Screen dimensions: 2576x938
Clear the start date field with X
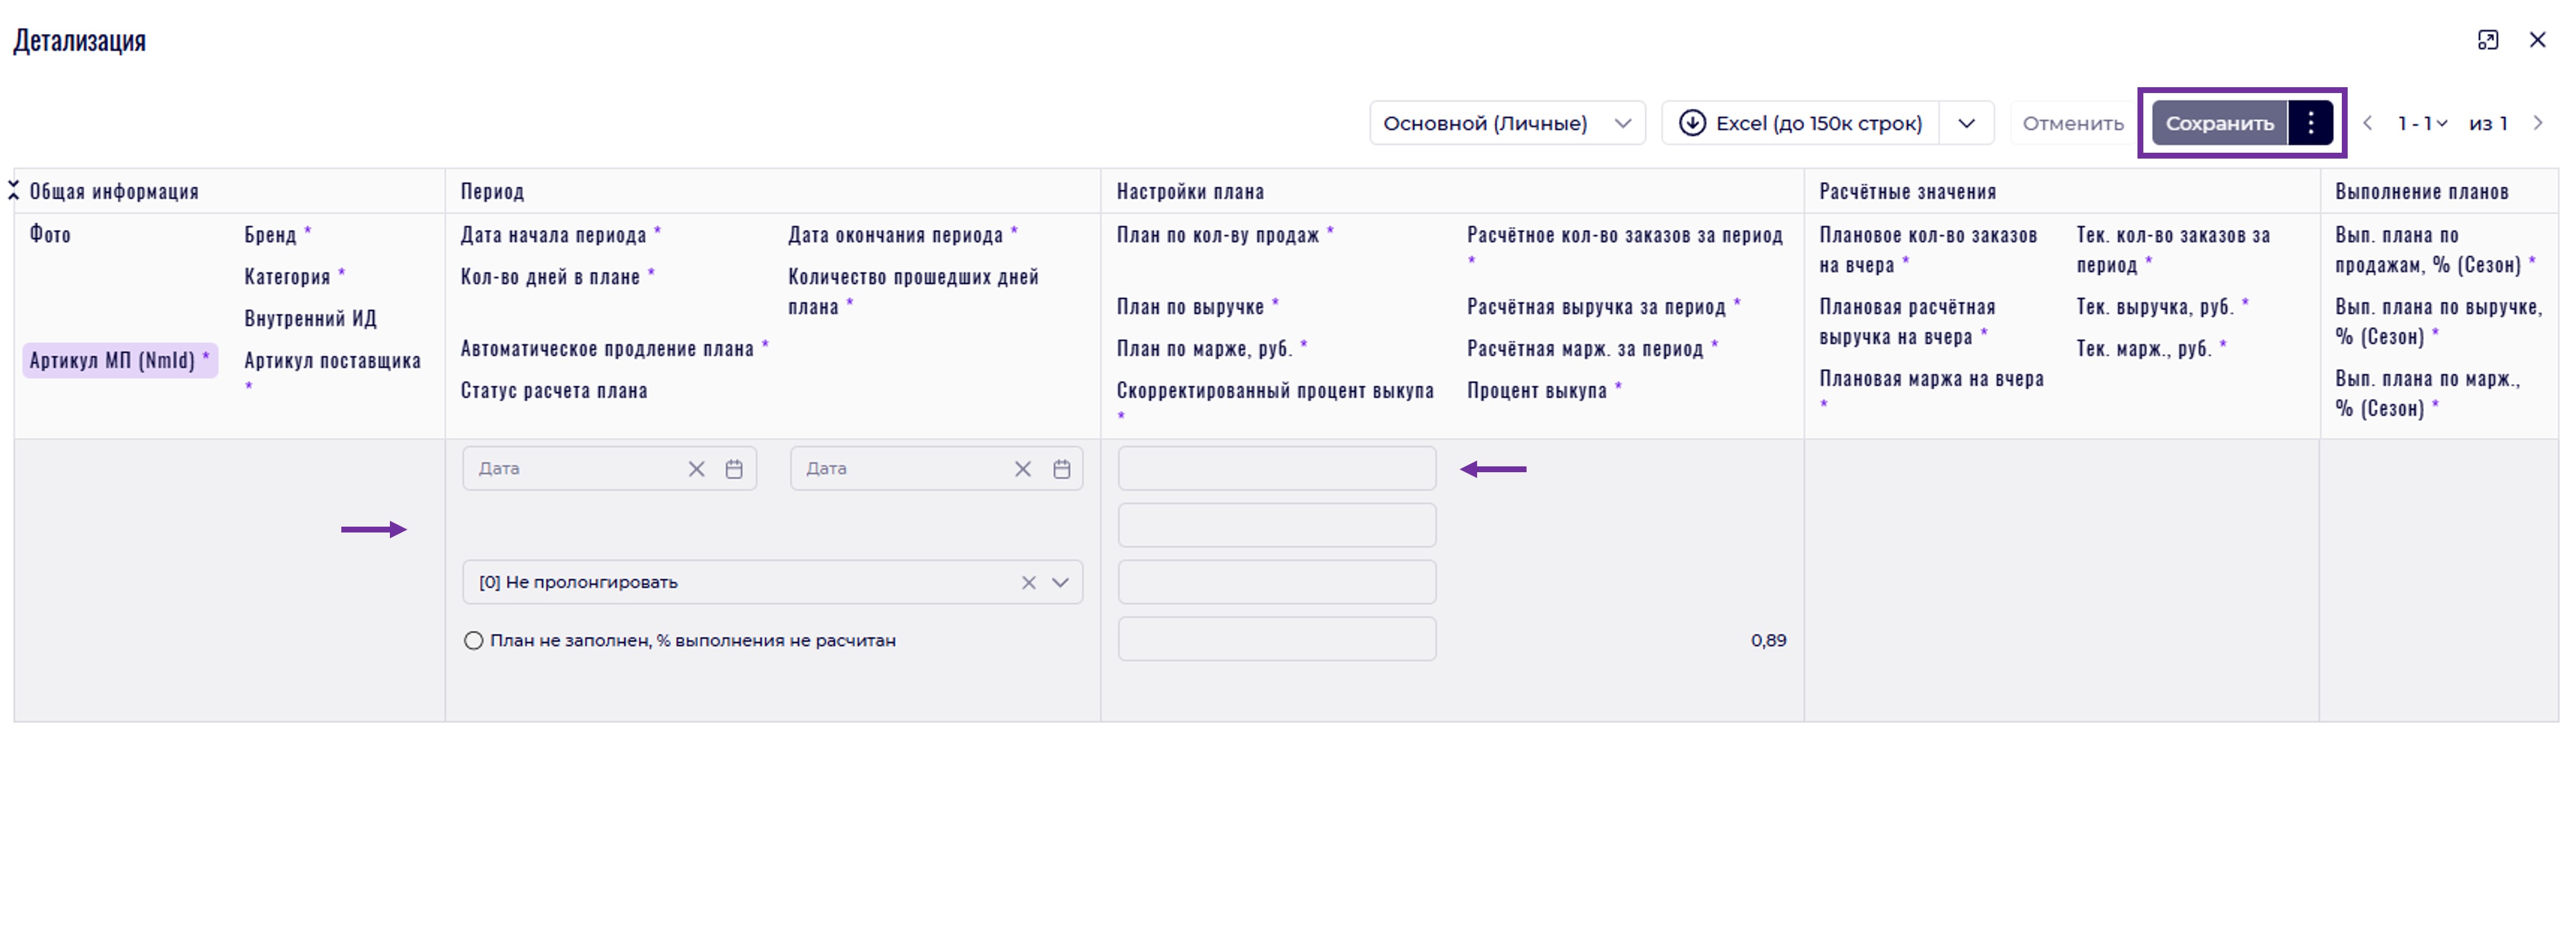tap(696, 469)
